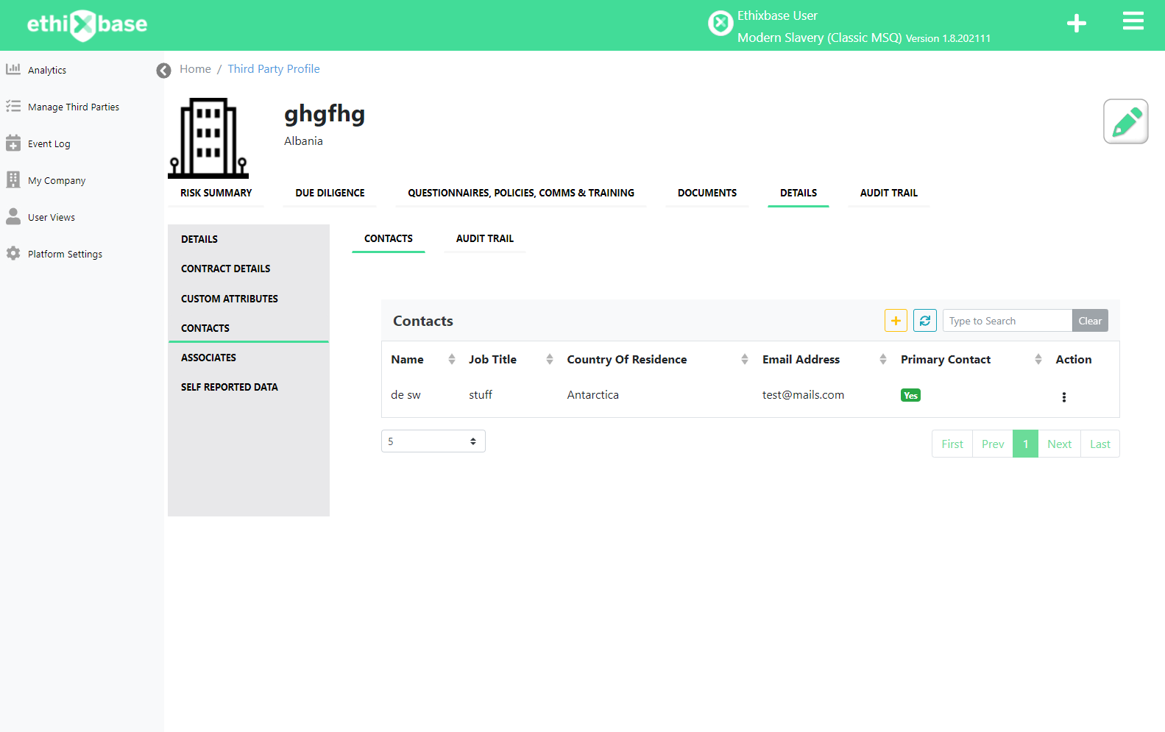Open action menu for contact de sw

pos(1063,397)
